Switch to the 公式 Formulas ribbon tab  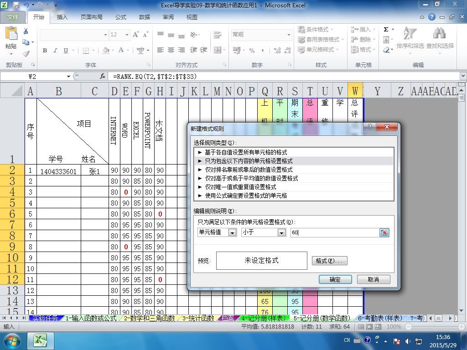pyautogui.click(x=120, y=17)
